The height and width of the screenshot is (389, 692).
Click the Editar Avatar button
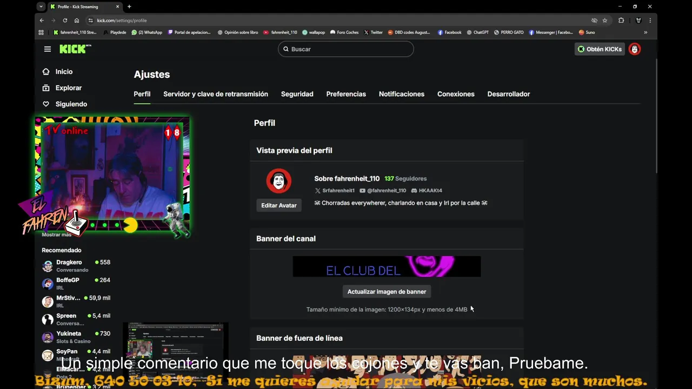tap(279, 205)
